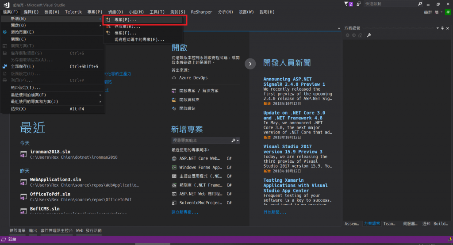Viewport: 453px width, 245px height.
Task: Click the wrench properties icon in Solution Explorer
Action: (x=369, y=35)
